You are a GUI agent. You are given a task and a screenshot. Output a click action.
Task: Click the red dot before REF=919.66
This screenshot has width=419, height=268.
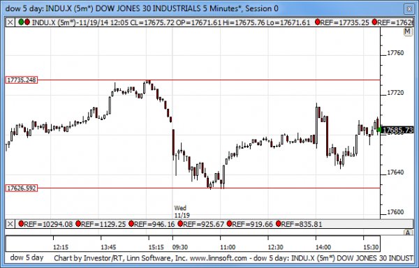click(229, 224)
